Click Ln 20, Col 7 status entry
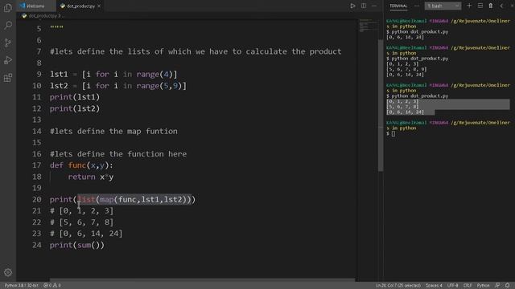Viewport: 515px width, 289px height. (398, 286)
